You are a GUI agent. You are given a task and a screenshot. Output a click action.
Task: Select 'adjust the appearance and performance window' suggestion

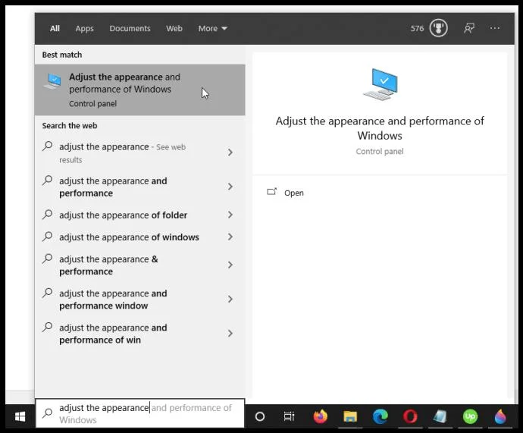point(139,300)
